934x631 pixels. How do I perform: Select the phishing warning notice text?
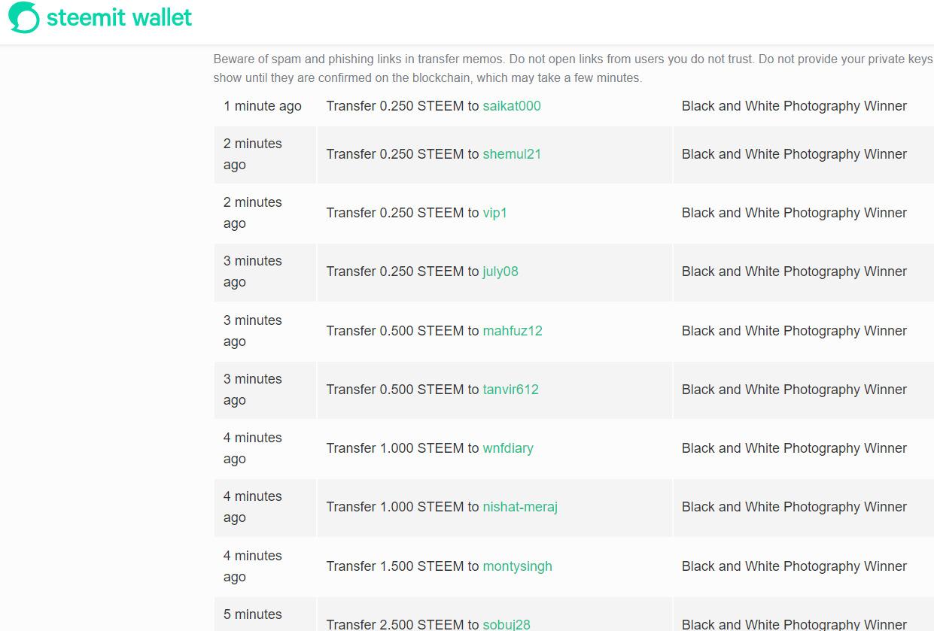[573, 68]
